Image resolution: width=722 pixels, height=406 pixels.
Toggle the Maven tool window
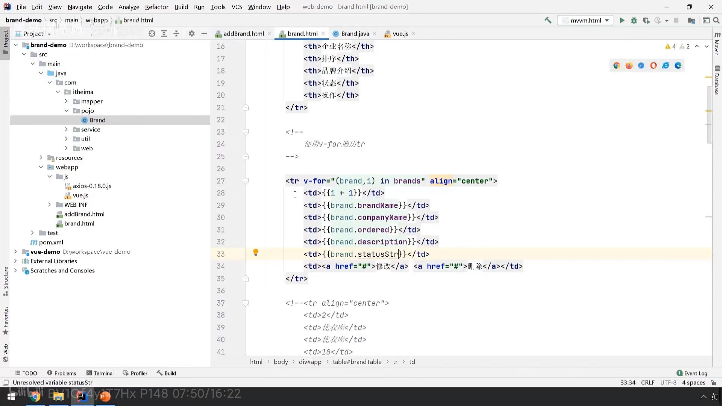pyautogui.click(x=717, y=44)
